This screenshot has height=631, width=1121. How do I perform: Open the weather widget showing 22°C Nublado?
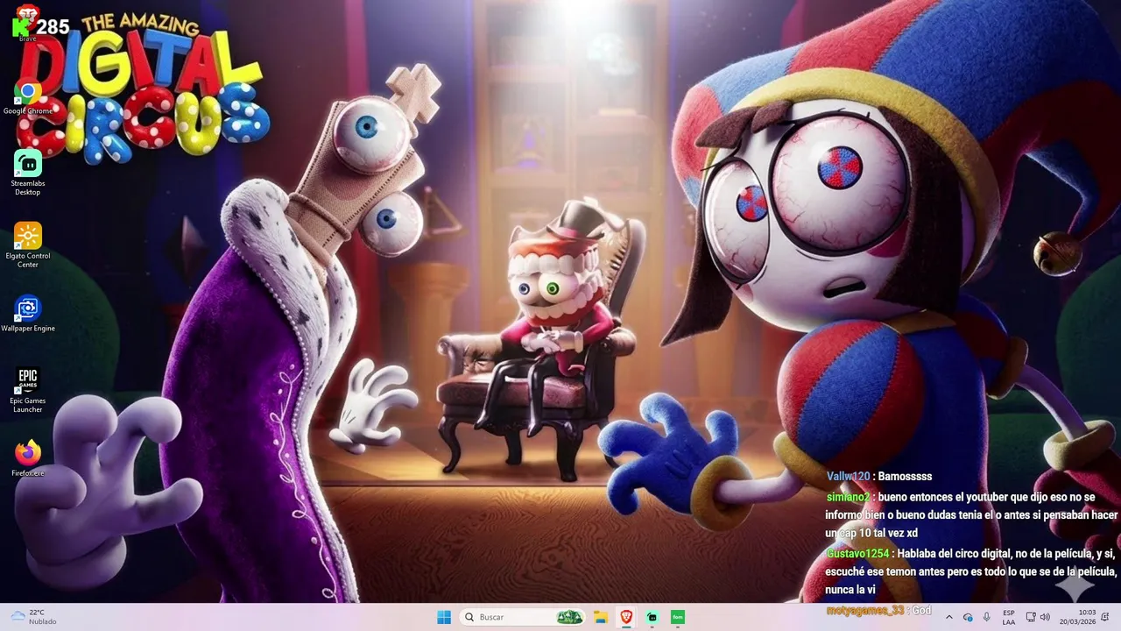point(33,617)
